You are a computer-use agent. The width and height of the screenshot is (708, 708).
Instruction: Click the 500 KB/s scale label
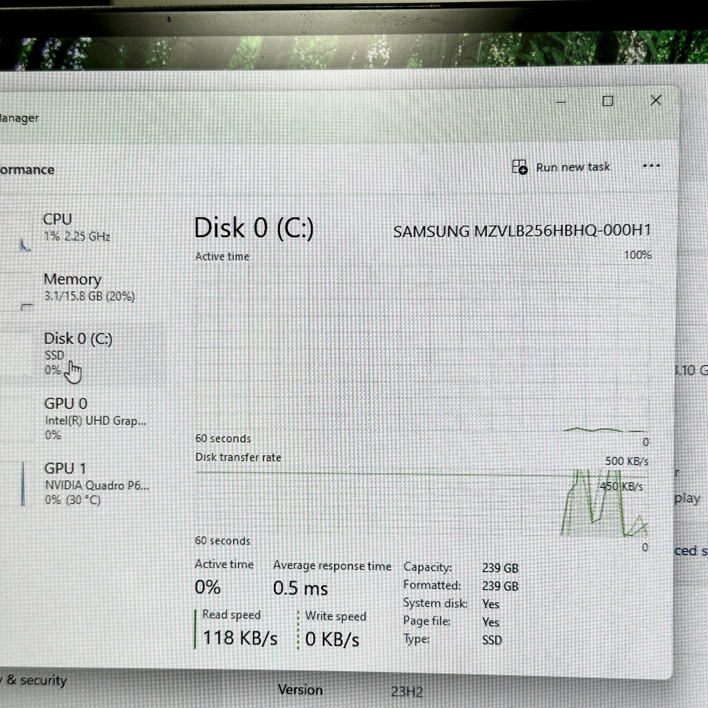[627, 461]
